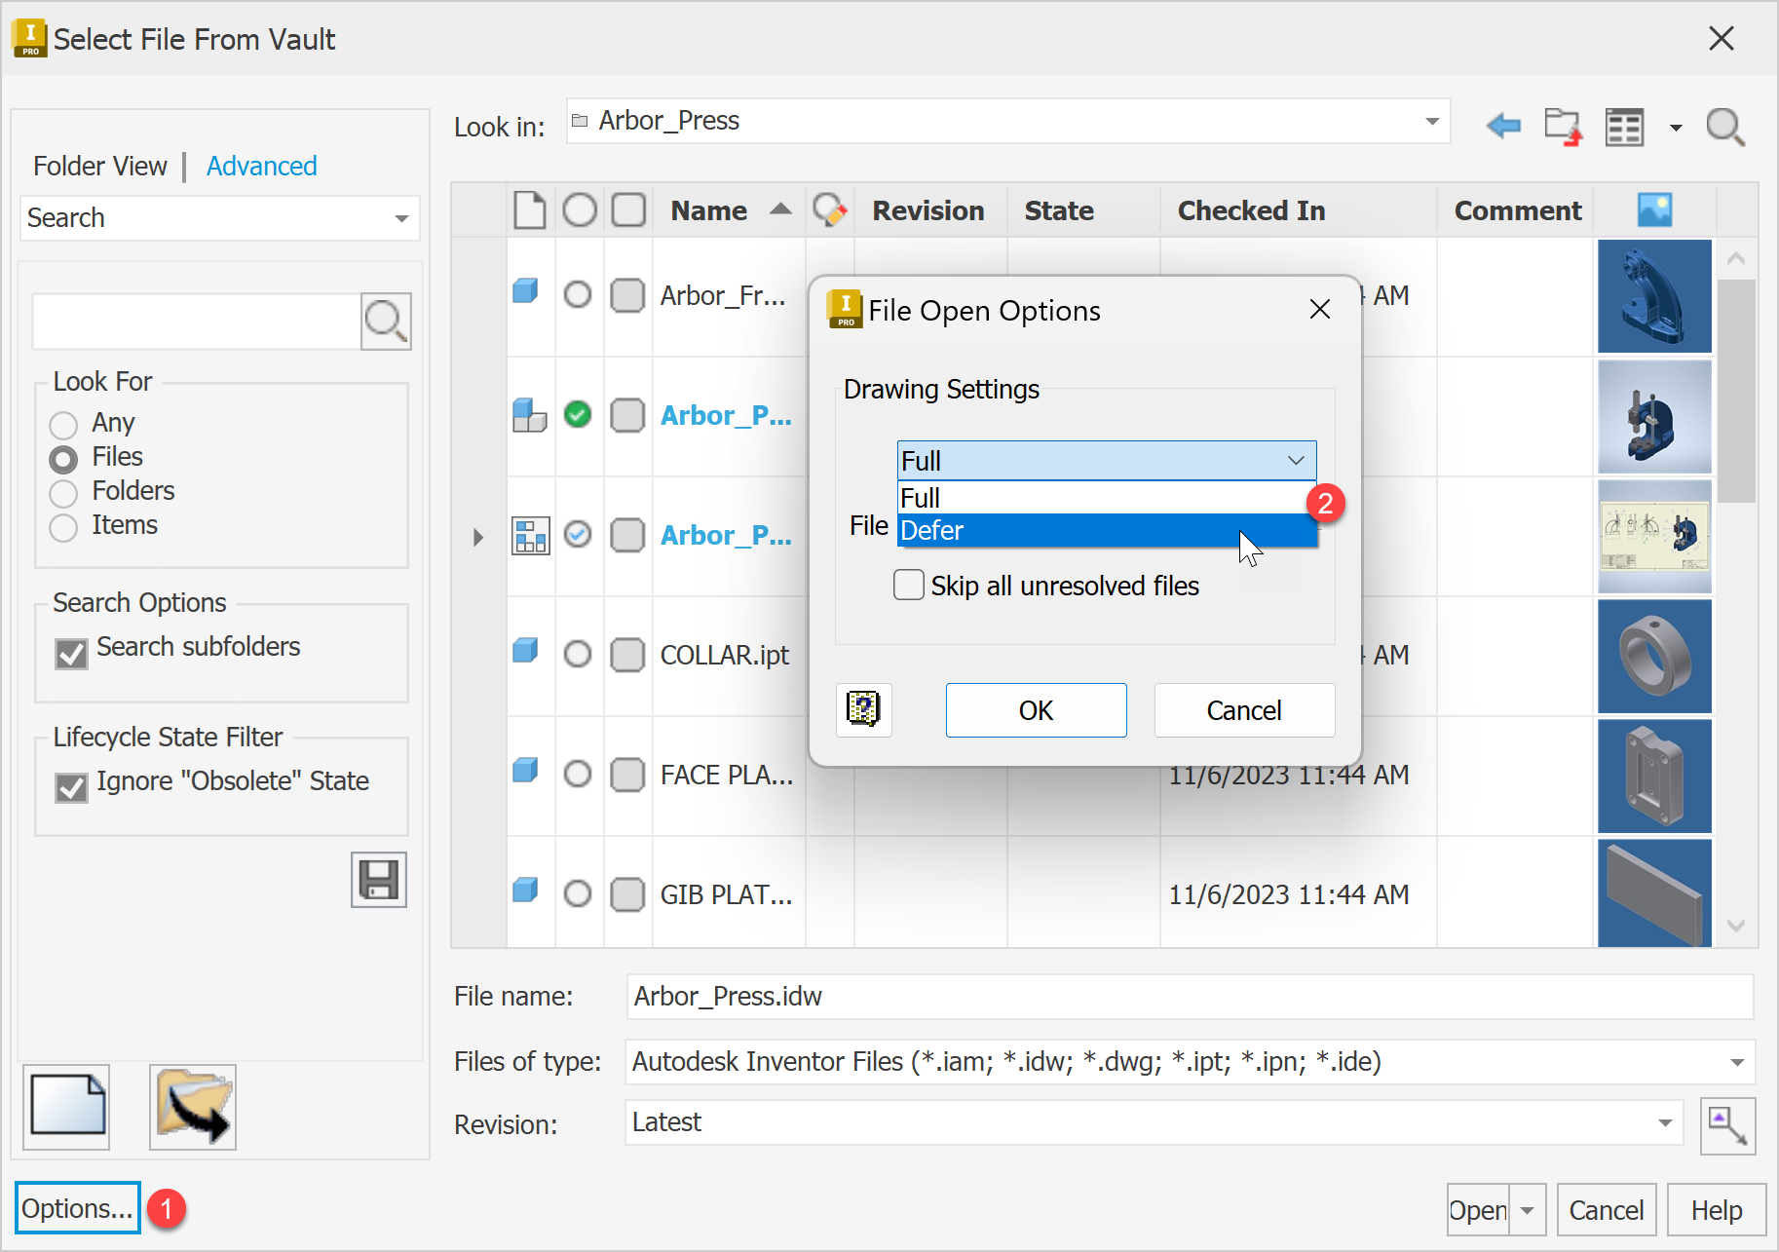Viewport: 1779px width, 1252px height.
Task: Click the search magnifier beside the text box
Action: (386, 321)
